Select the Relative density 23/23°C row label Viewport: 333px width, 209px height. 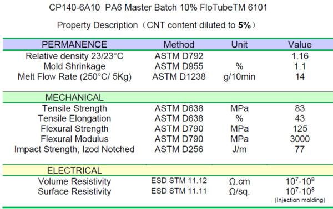(74, 56)
